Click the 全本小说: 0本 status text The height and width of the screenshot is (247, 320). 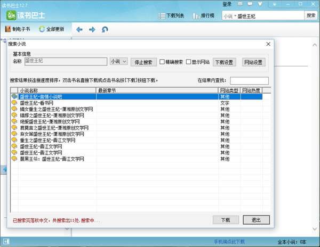point(292,242)
